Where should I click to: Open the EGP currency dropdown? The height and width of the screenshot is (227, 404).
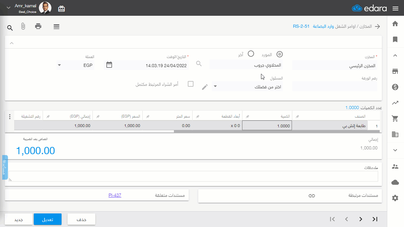[x=75, y=65]
